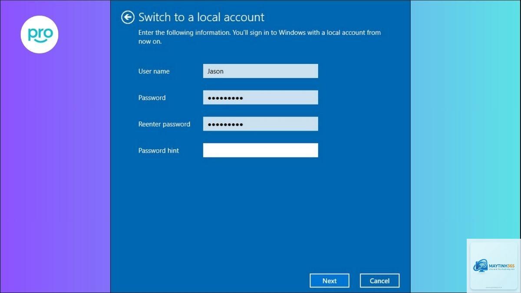Click the 'Enter the following information' instruction text
Screen dimensions: 521x293
[260, 37]
